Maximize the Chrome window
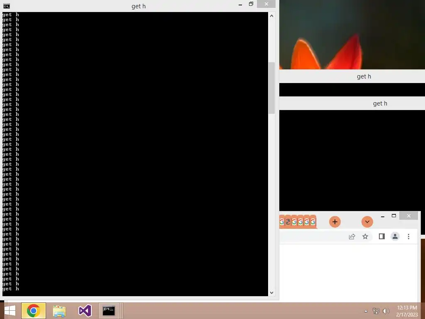The width and height of the screenshot is (425, 319). pyautogui.click(x=394, y=216)
